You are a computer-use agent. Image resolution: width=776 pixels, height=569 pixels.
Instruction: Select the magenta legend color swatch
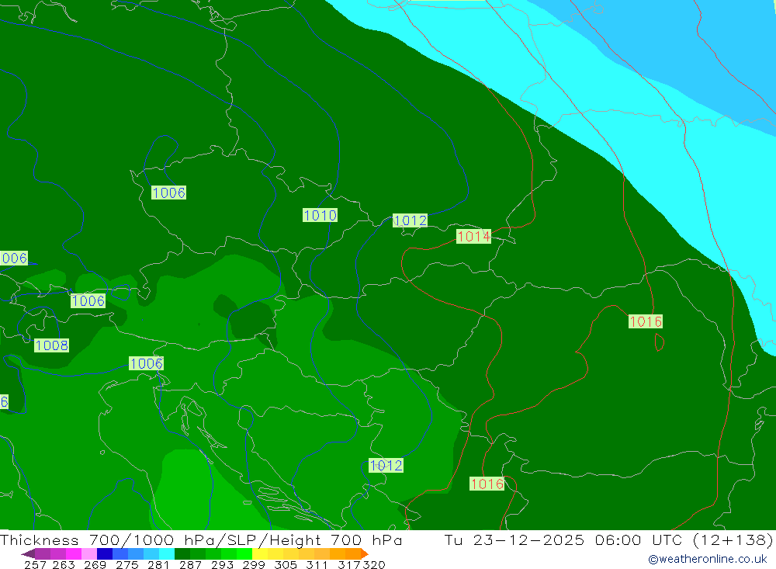[73, 553]
